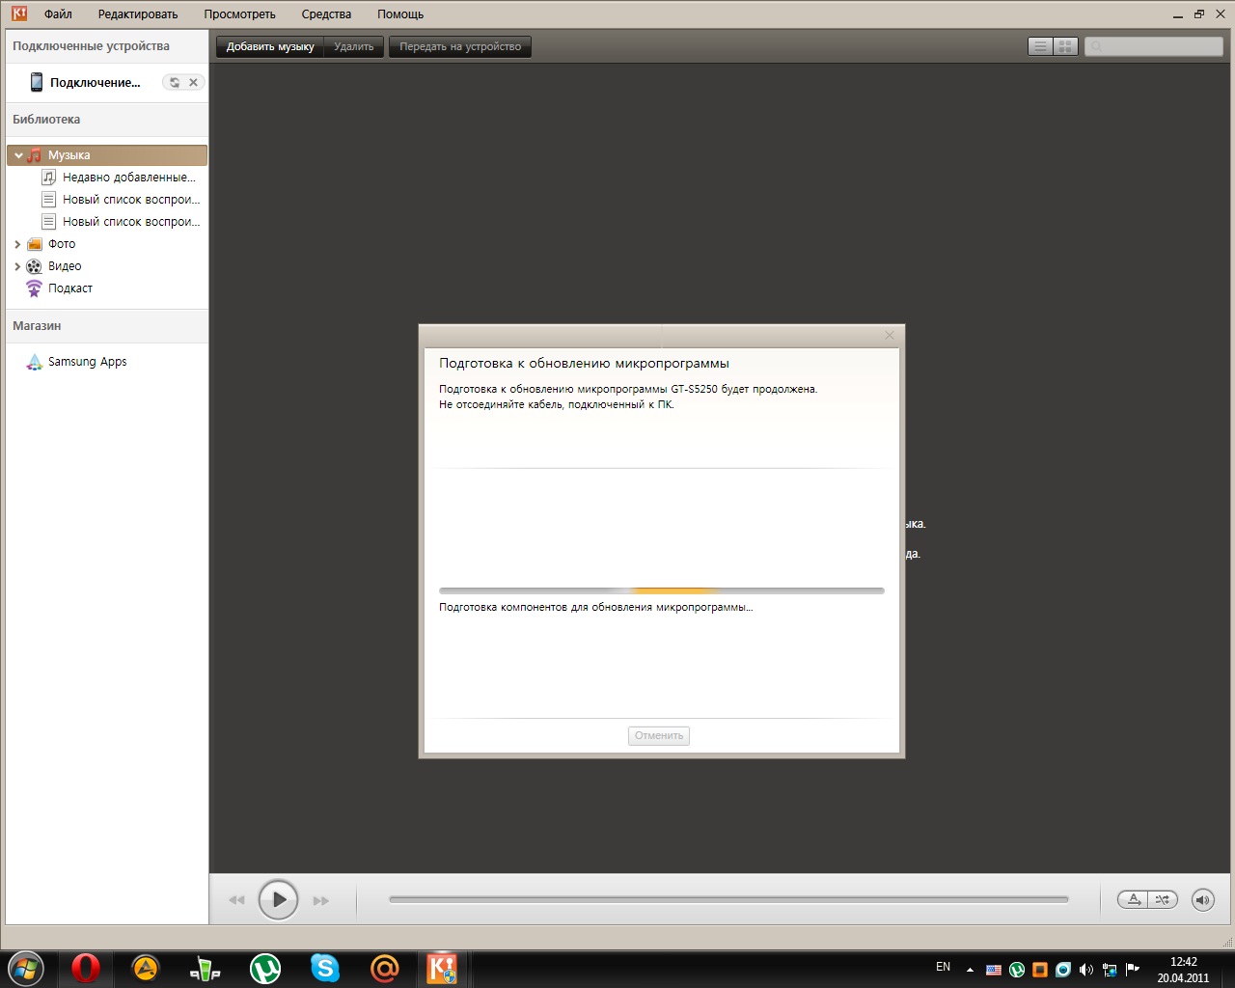
Task: Click the orange square tray icon
Action: pyautogui.click(x=1040, y=970)
